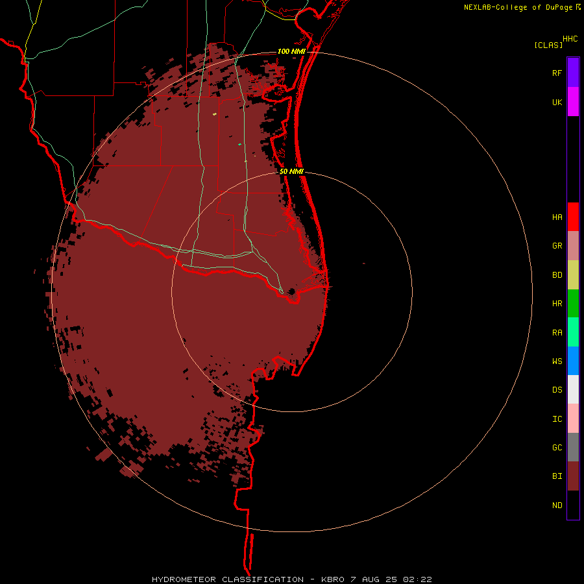
Task: Click the 100 NMI range ring label
Action: (291, 51)
